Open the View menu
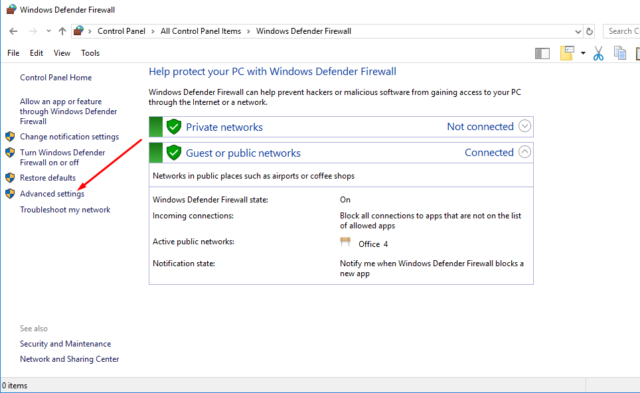 [x=62, y=53]
